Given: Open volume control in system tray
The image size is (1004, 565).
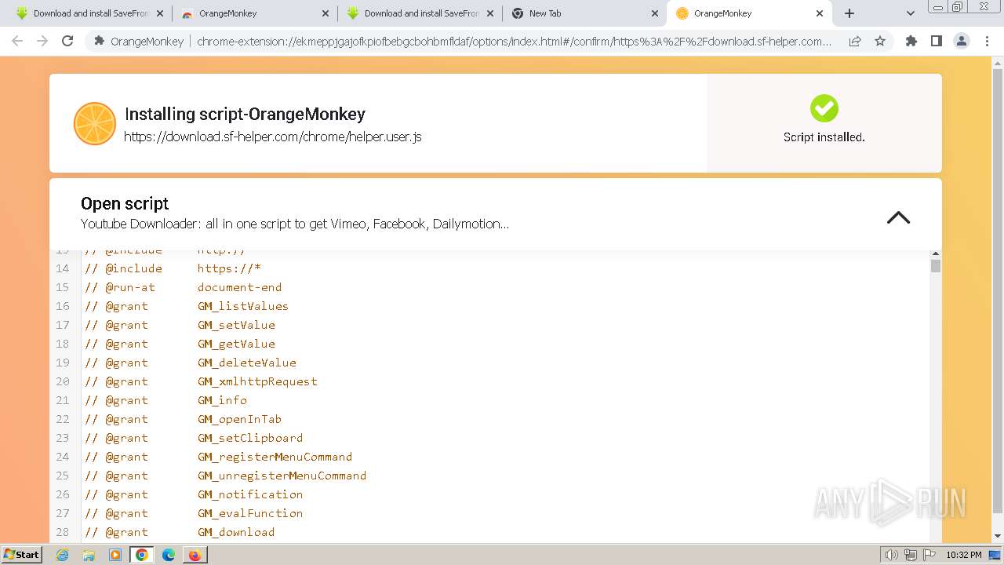Looking at the screenshot, I should coord(892,555).
